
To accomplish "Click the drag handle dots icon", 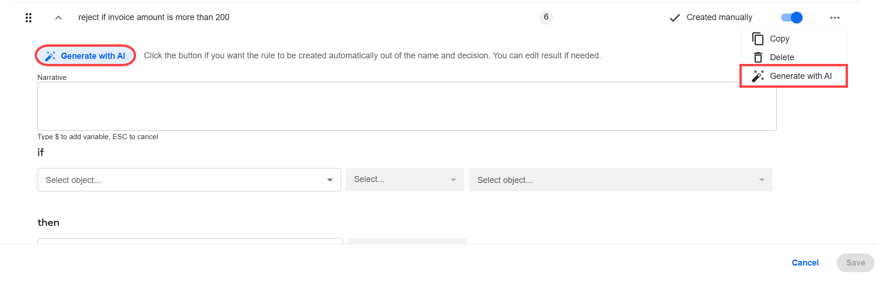I will point(29,18).
